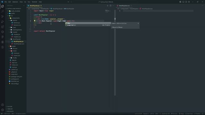Open Banner.scss in explorer
Screen dimensions: 205x115
pyautogui.click(x=17, y=25)
